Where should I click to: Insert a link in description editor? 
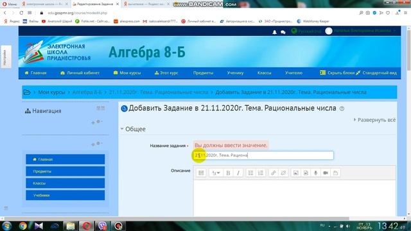tap(273, 173)
